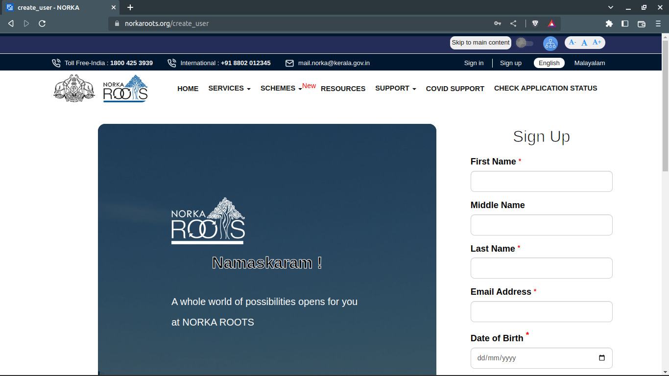This screenshot has width=669, height=376.
Task: Click the Date of Birth field
Action: (x=542, y=358)
